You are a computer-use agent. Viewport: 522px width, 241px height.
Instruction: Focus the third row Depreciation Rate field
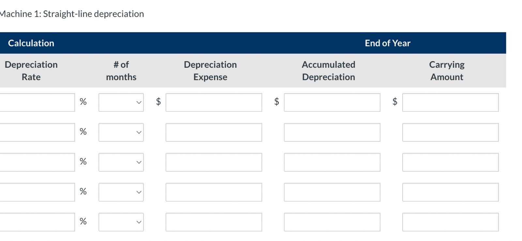click(37, 162)
